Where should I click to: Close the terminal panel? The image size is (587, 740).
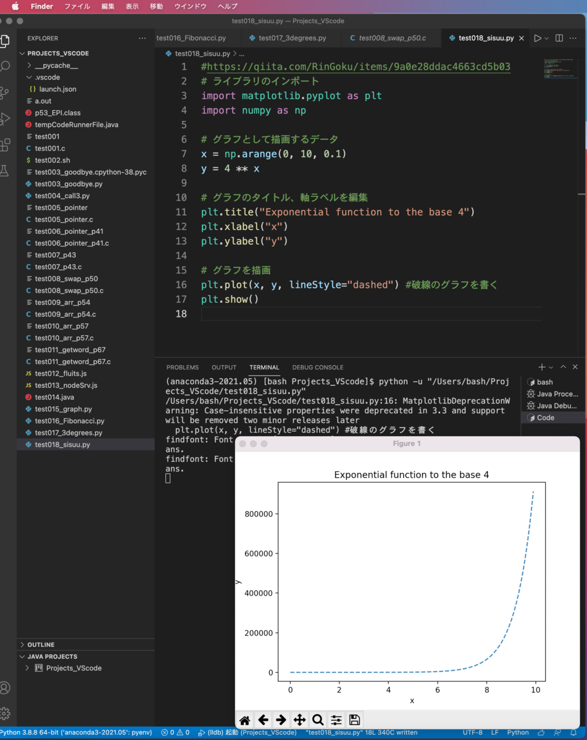pyautogui.click(x=575, y=367)
